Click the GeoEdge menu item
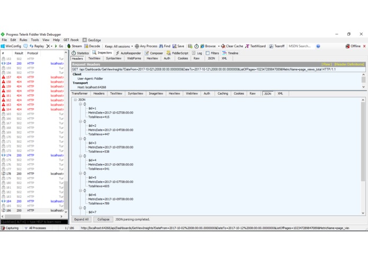 coord(92,40)
